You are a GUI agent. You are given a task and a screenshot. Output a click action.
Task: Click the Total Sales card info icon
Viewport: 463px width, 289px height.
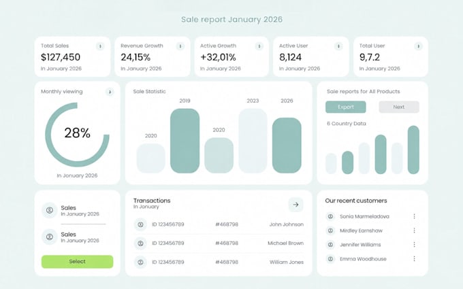(100, 46)
